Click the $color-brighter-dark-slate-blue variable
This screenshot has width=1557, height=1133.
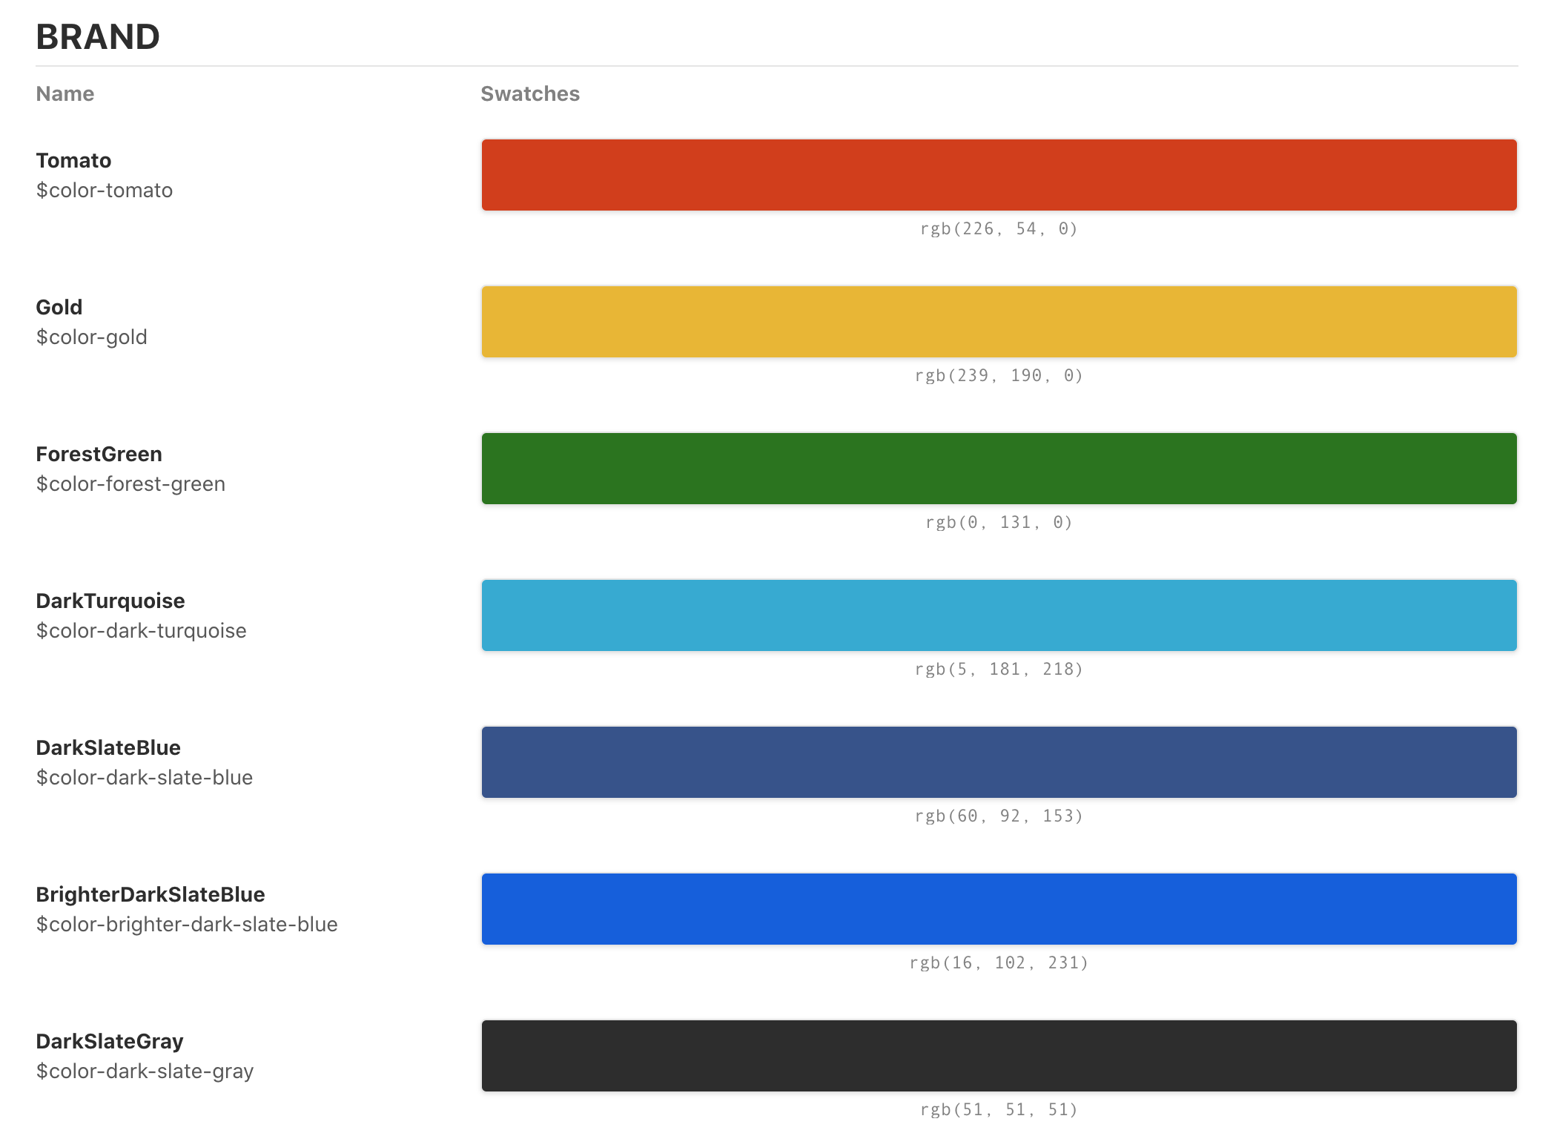(187, 925)
